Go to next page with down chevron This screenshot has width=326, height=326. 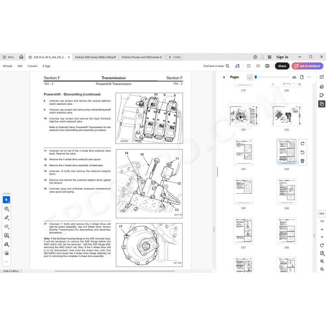pyautogui.click(x=322, y=237)
